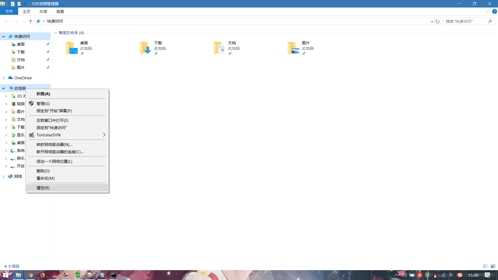Click the quick access search field

click(466, 22)
